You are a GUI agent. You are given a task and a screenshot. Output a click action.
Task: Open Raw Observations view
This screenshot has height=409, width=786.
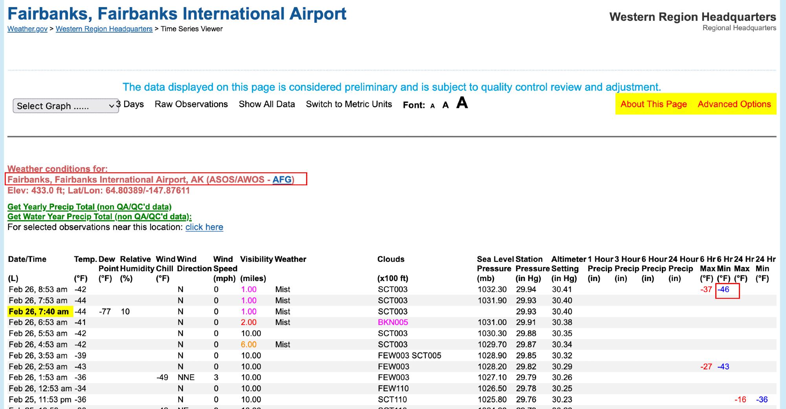191,104
